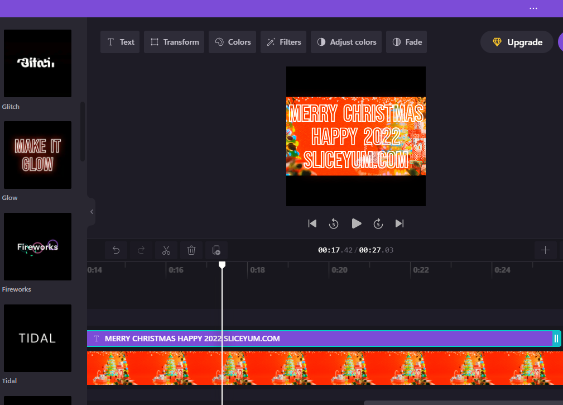563x405 pixels.
Task: Click the undo icon above timeline
Action: click(x=116, y=250)
